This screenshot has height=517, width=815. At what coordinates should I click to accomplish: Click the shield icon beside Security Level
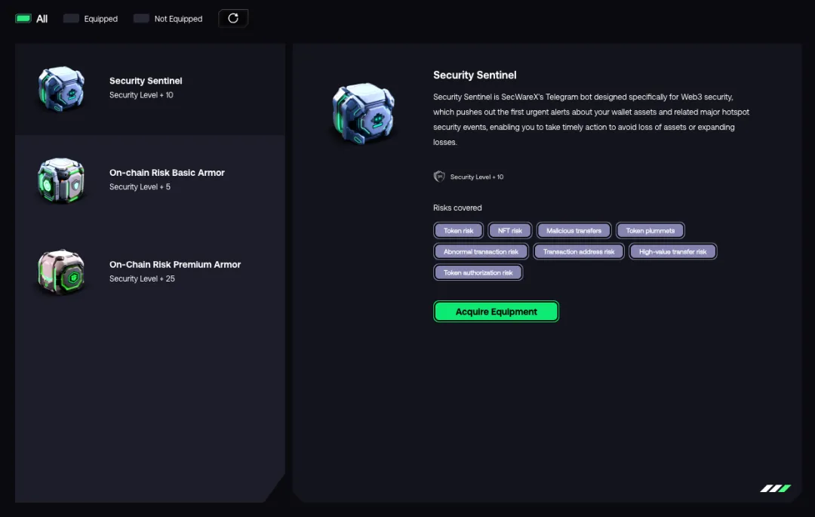click(439, 177)
